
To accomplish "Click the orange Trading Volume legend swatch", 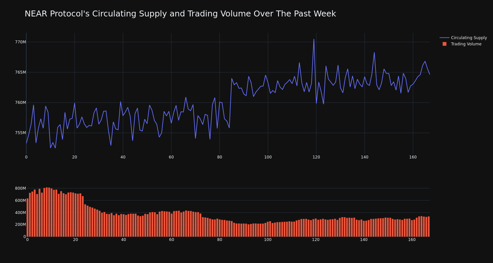I will [444, 44].
